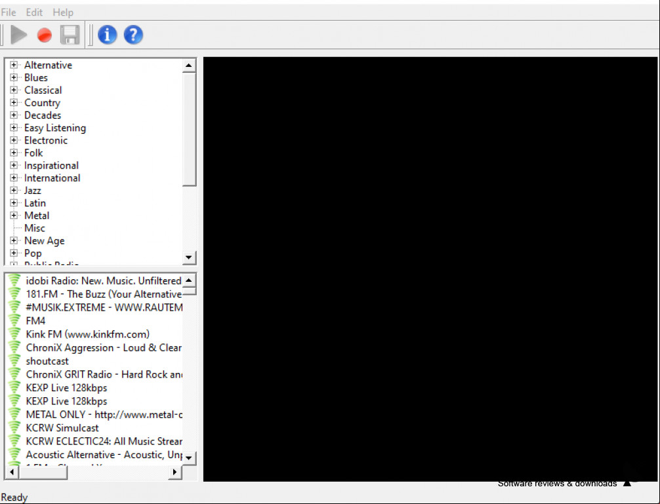Expand the Pop genre node
660x504 pixels.
click(x=14, y=253)
